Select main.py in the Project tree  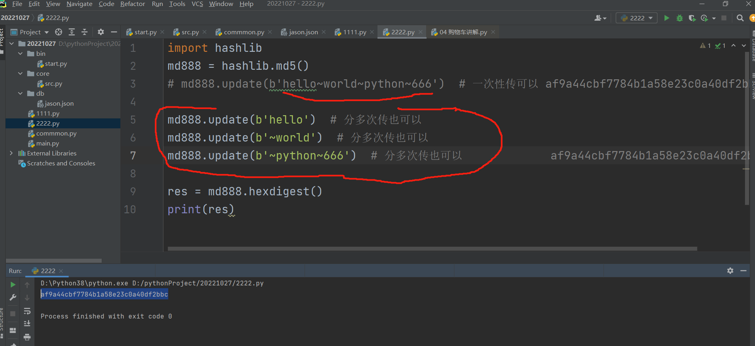pos(47,143)
